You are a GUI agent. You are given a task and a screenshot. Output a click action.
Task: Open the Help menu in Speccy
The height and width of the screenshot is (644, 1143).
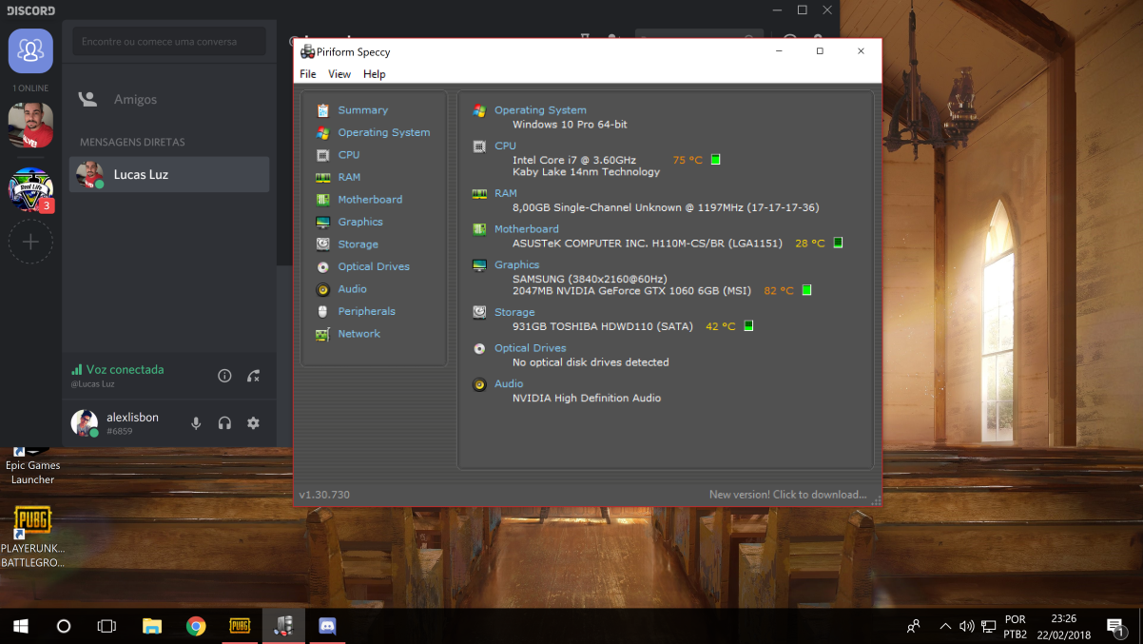click(x=375, y=74)
